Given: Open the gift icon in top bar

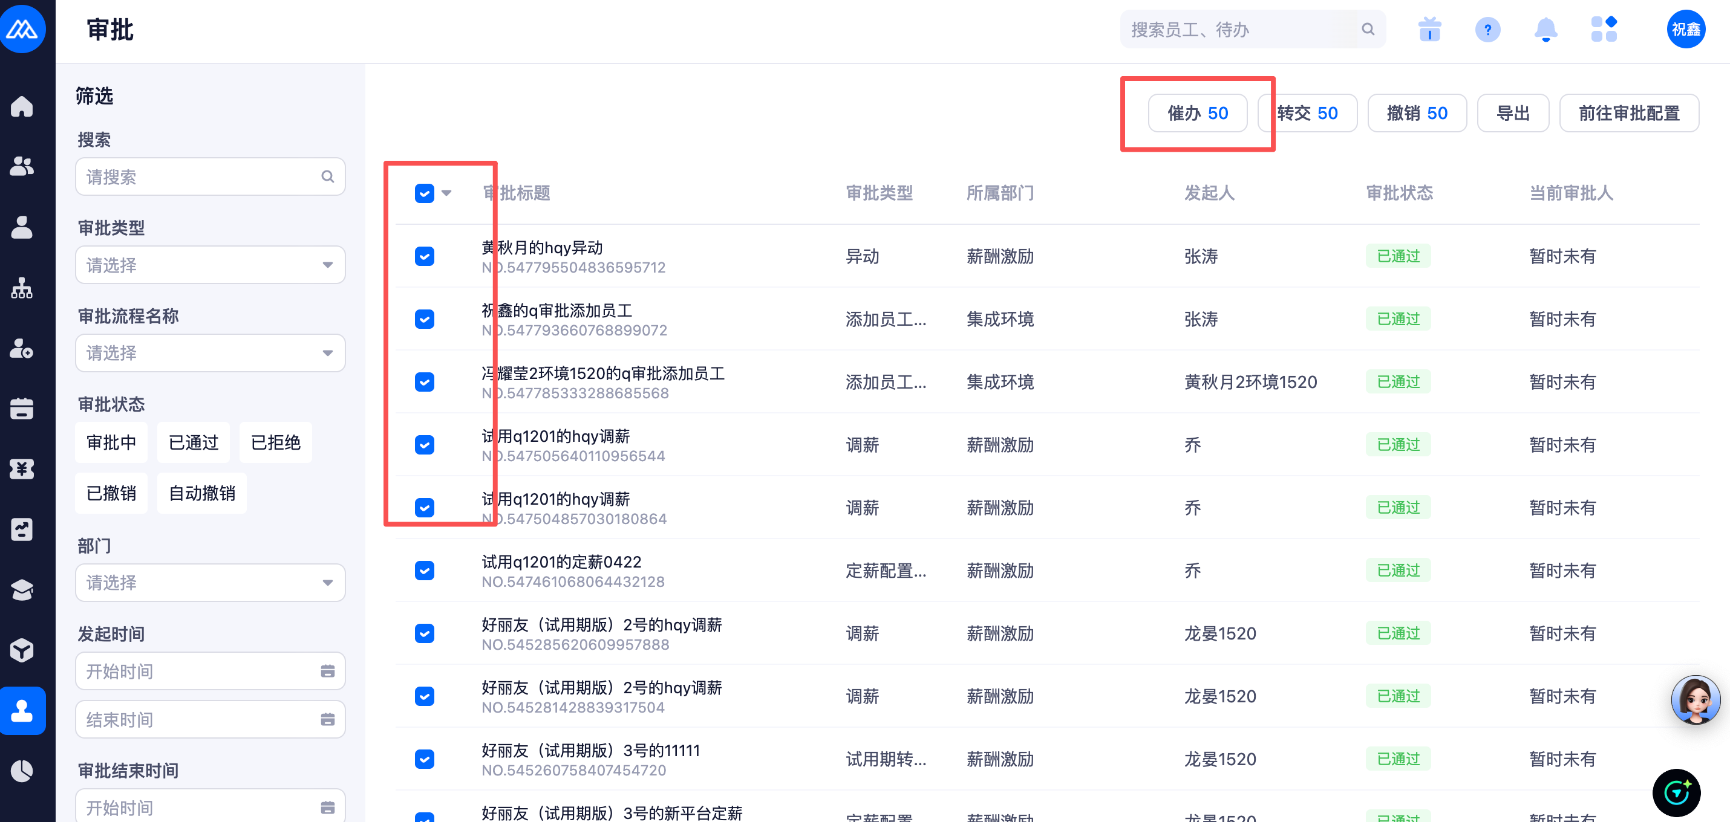Looking at the screenshot, I should tap(1429, 30).
